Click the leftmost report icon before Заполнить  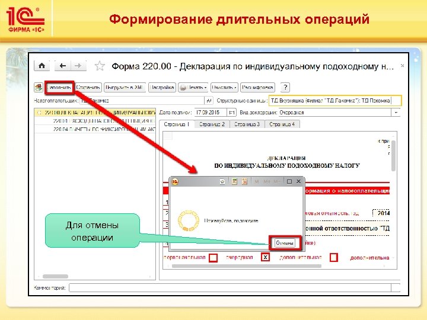pos(39,87)
